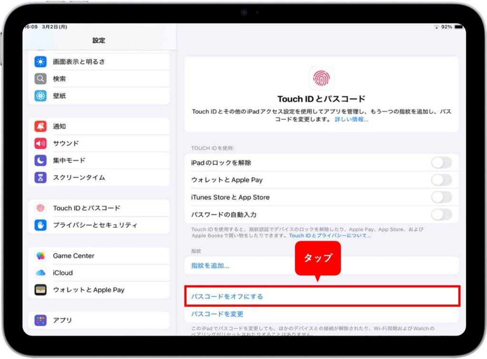The height and width of the screenshot is (359, 487).
Task: Tap パスコードを変更
Action: coord(217,314)
